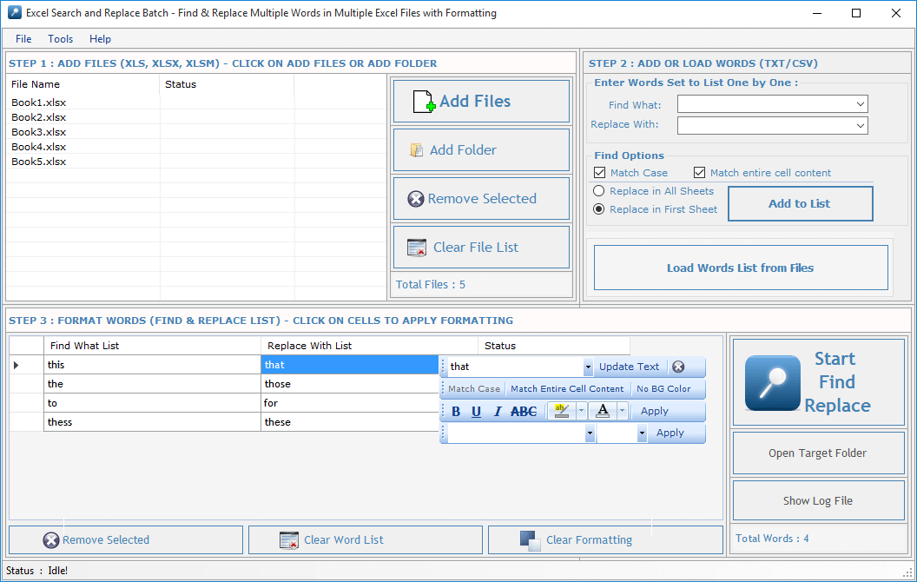Viewport: 917px width, 582px height.
Task: Click the highlight color marker icon
Action: (562, 411)
